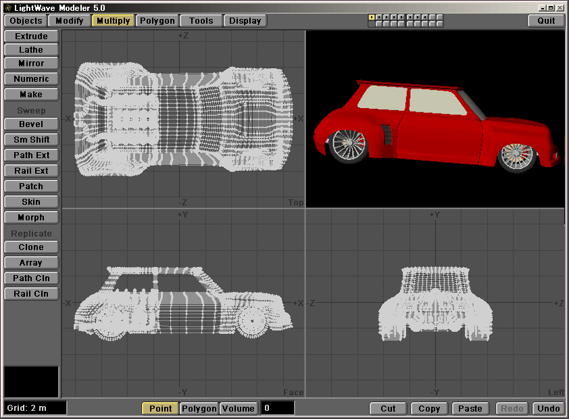
Task: Choose the Mirror tool
Action: point(31,64)
